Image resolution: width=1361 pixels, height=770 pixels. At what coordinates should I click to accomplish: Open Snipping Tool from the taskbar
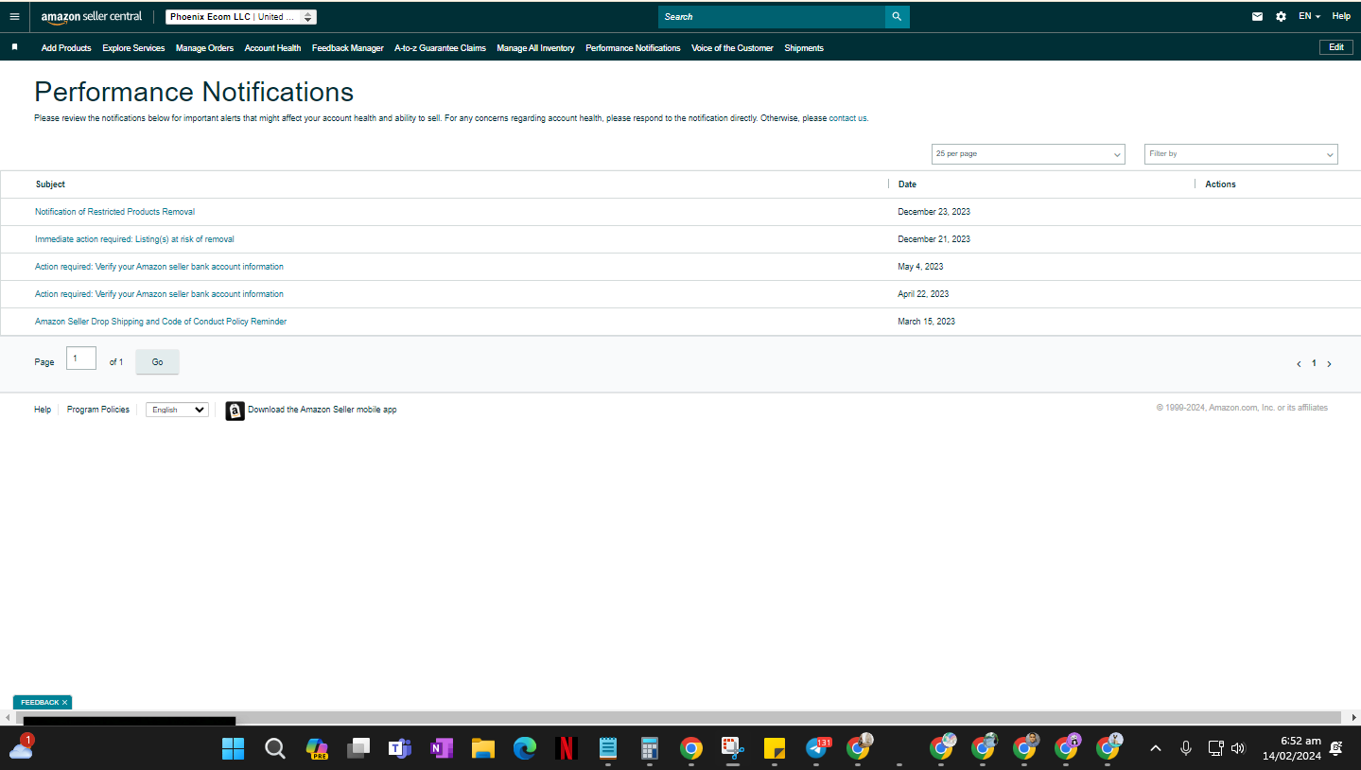(733, 748)
